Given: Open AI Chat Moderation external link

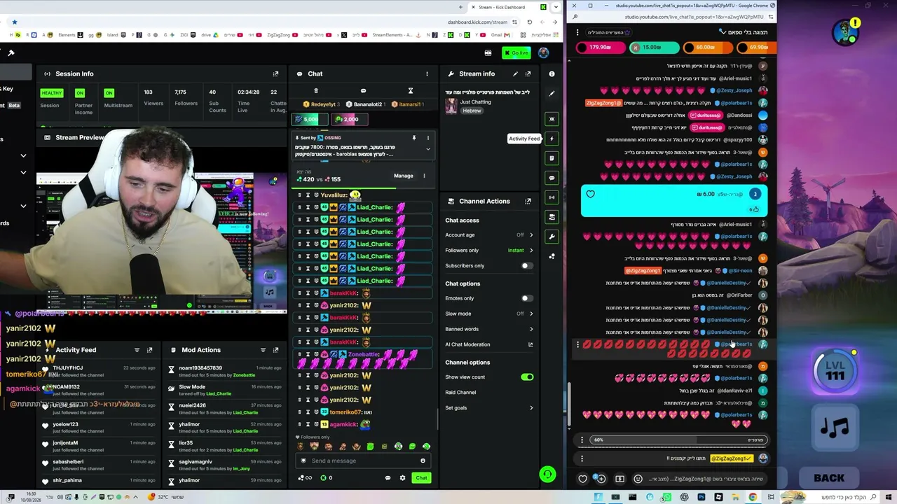Looking at the screenshot, I should coord(530,344).
